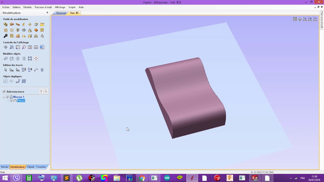Switch to the Nouveau 2D view tab
The width and height of the screenshot is (324, 182).
click(x=61, y=13)
